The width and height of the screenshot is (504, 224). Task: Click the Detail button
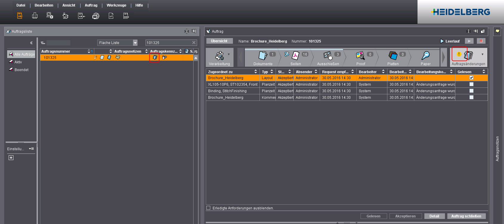click(x=434, y=216)
